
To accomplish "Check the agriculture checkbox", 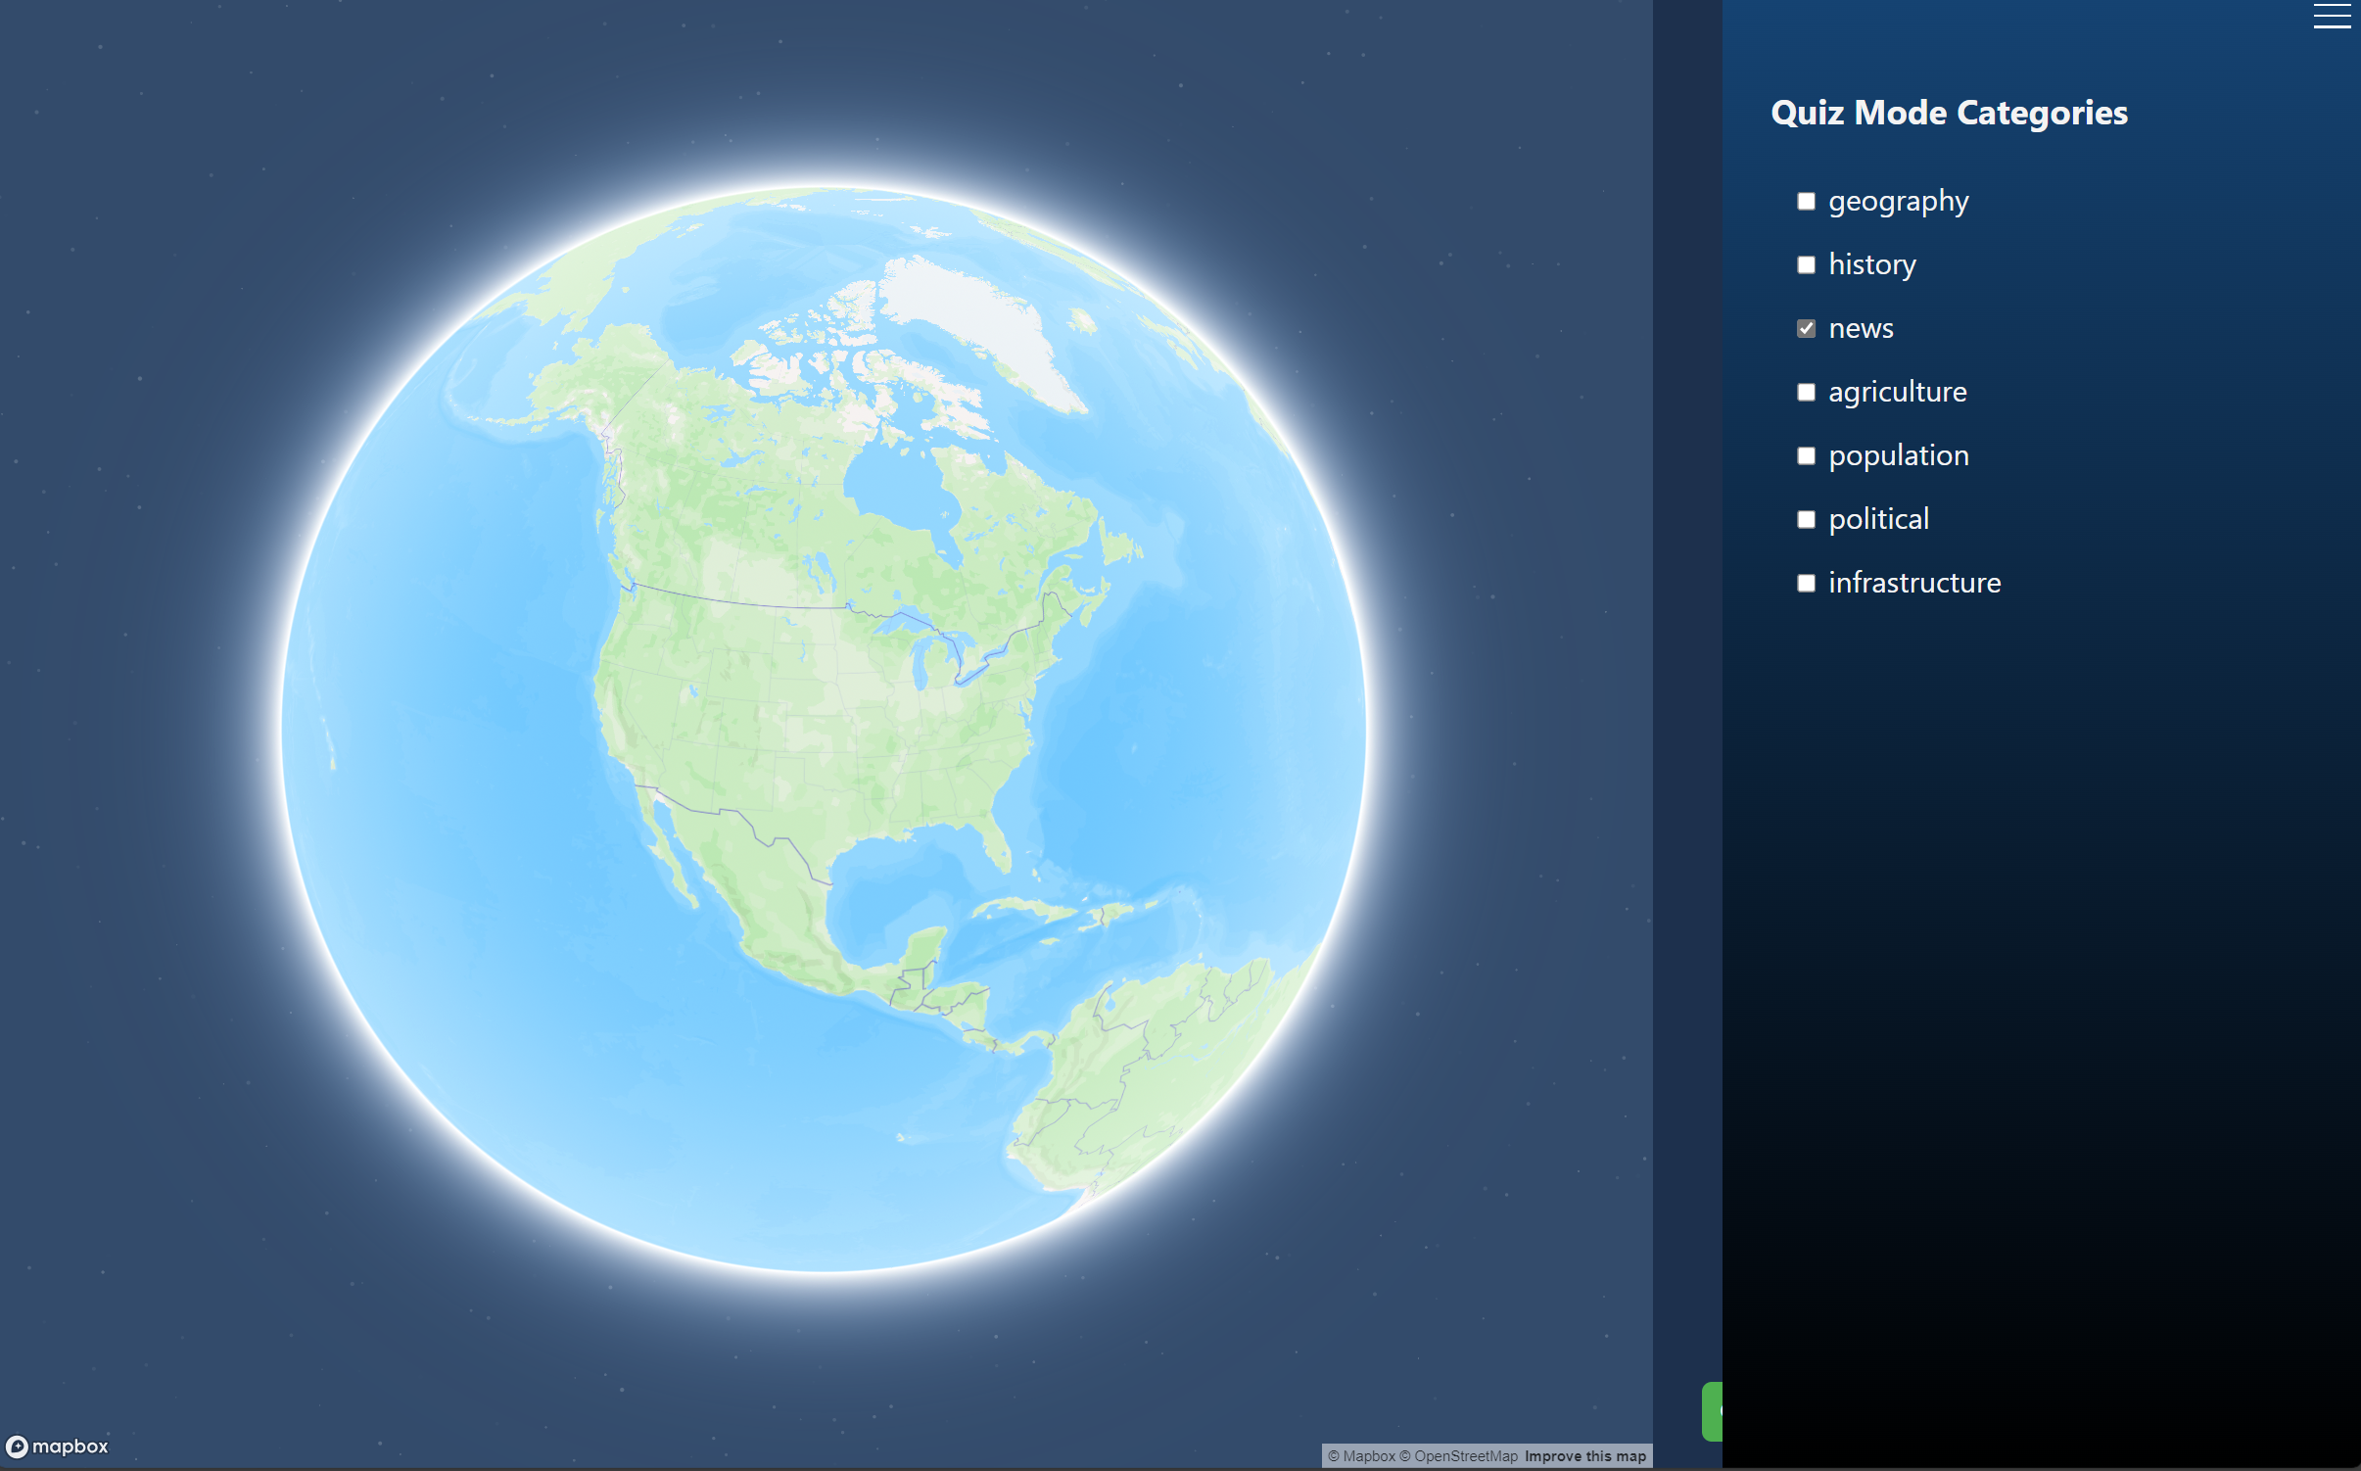I will pyautogui.click(x=1806, y=393).
